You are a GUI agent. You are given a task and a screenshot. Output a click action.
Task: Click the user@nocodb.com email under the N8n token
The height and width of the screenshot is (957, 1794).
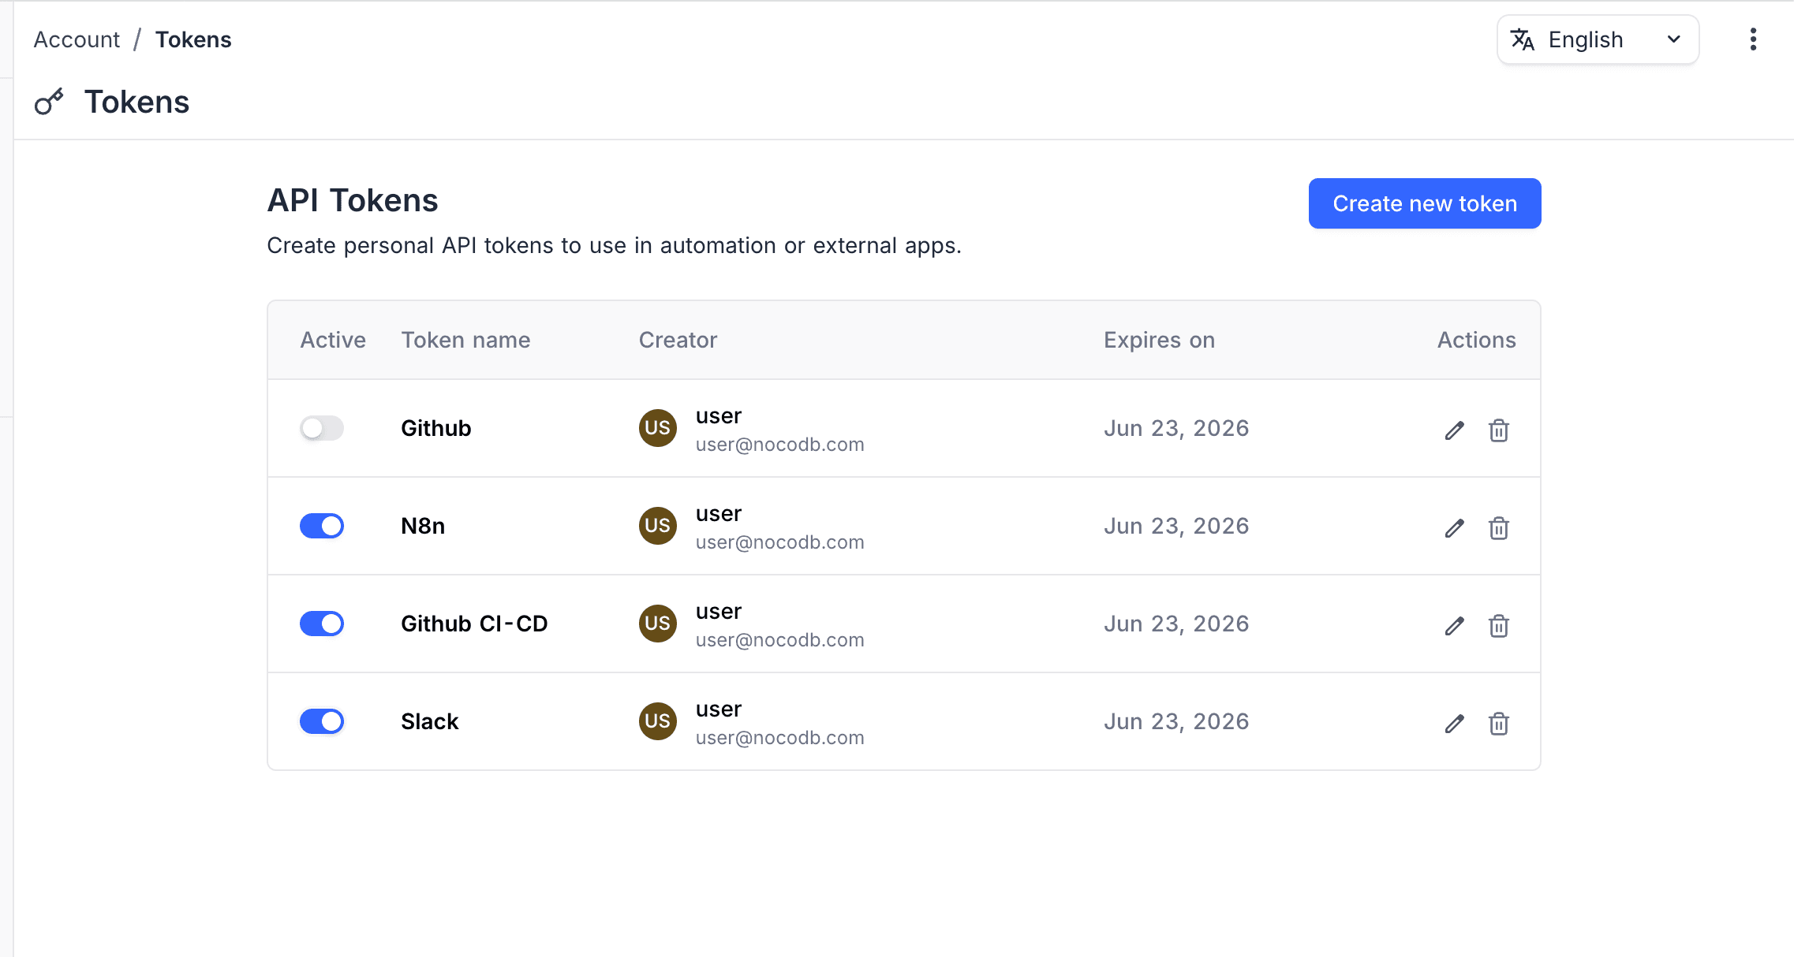(x=779, y=542)
